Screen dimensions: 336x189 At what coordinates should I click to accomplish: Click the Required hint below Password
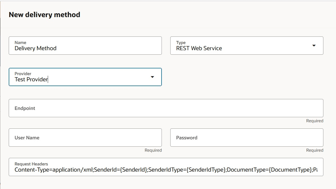click(x=315, y=150)
